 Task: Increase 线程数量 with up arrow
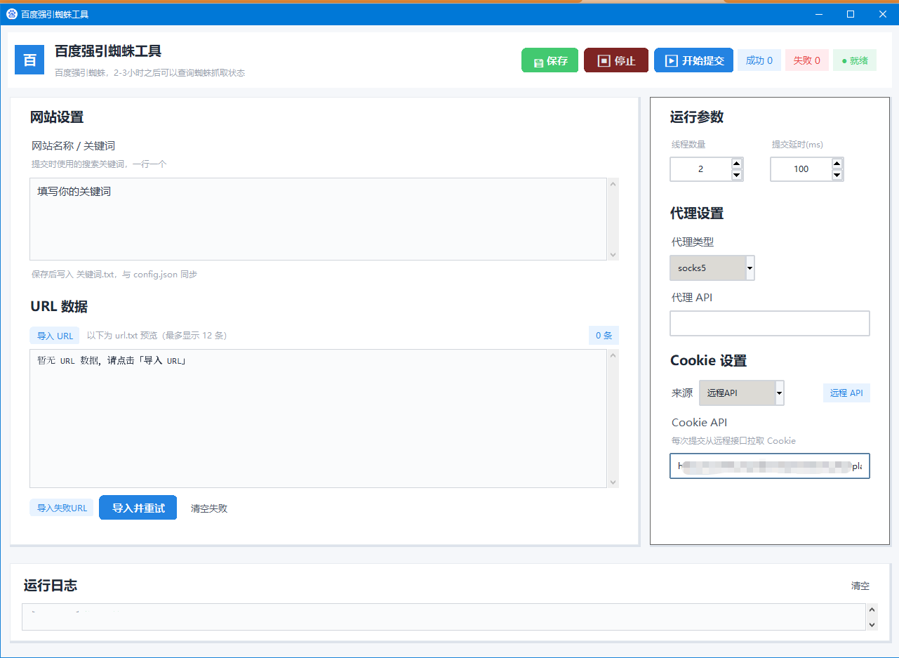coord(737,164)
